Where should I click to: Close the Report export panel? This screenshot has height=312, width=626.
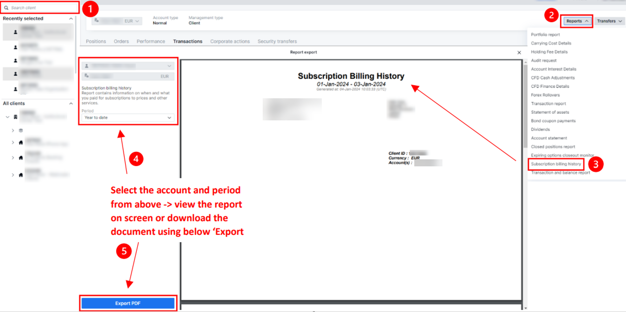coord(519,53)
